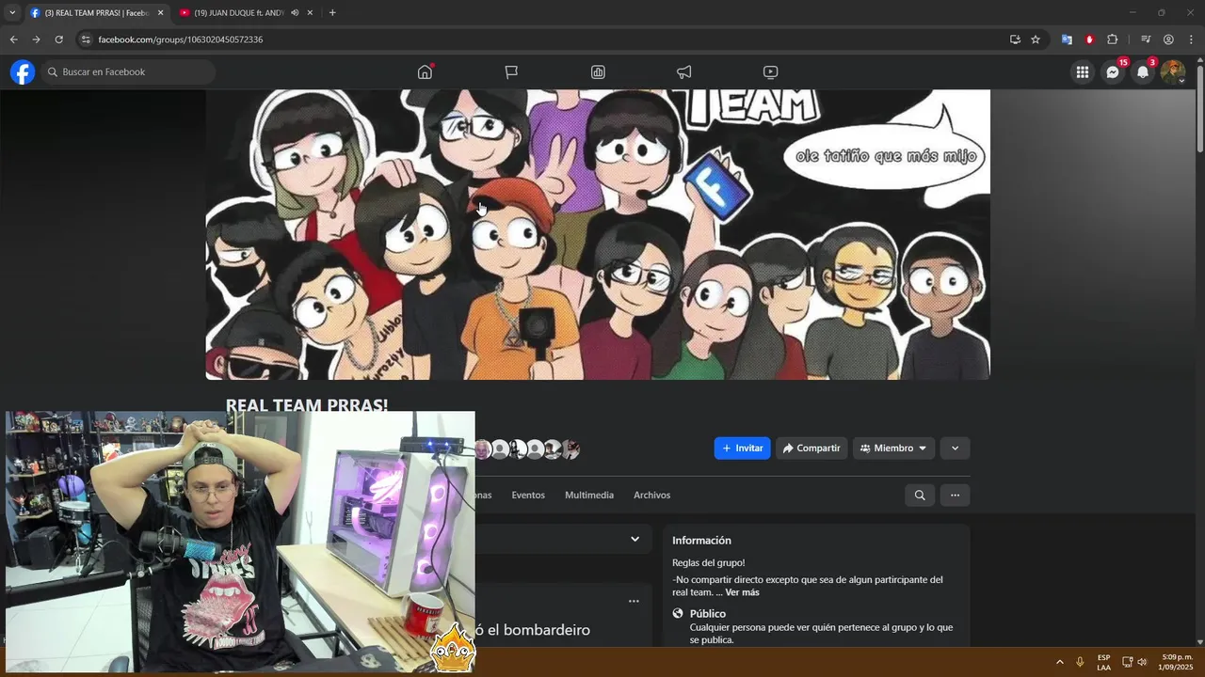Screen dimensions: 1205x677
Task: Click the facebook.com address bar URL
Action: coord(180,39)
